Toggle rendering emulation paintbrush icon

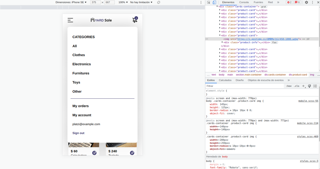pyautogui.click(x=309, y=86)
